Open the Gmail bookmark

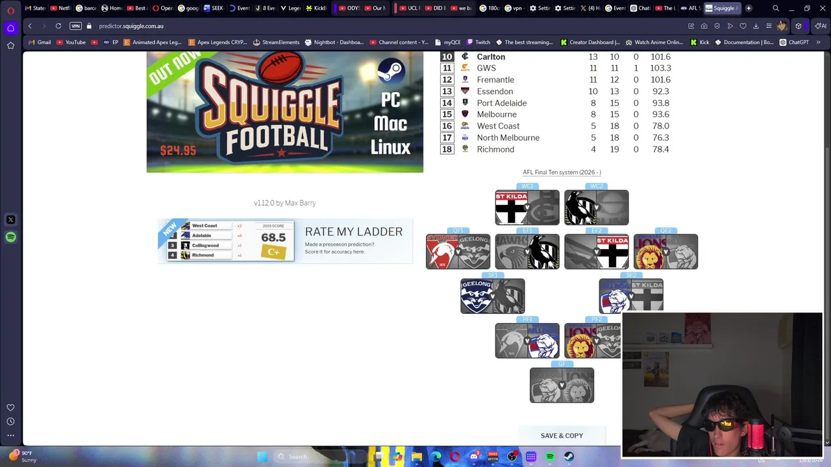click(x=40, y=42)
